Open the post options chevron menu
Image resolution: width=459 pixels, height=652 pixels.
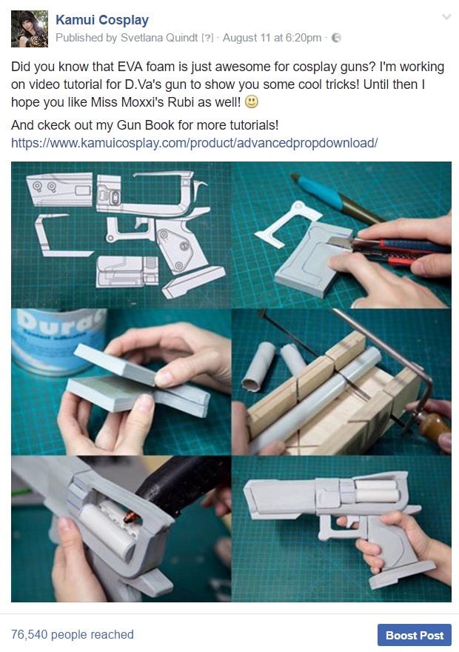(446, 17)
